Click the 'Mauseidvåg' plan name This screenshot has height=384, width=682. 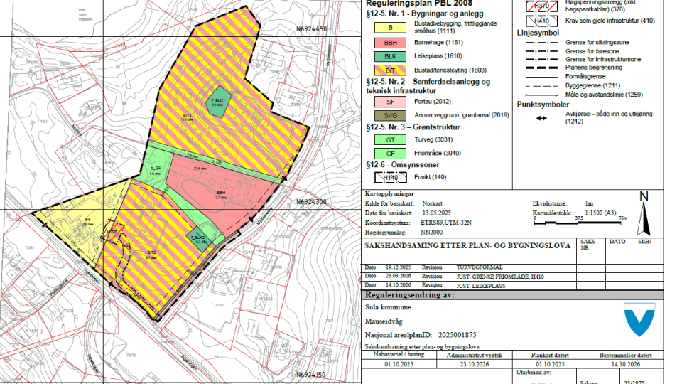pos(384,321)
